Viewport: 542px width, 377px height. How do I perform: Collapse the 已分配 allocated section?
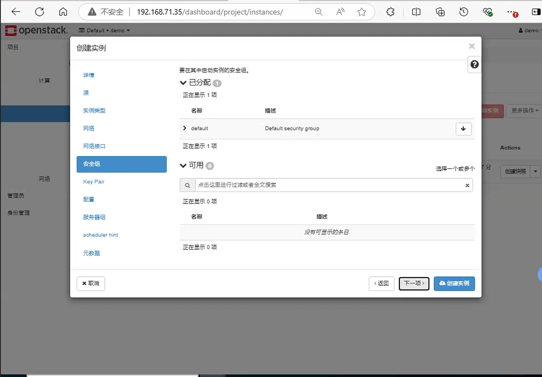click(x=183, y=83)
